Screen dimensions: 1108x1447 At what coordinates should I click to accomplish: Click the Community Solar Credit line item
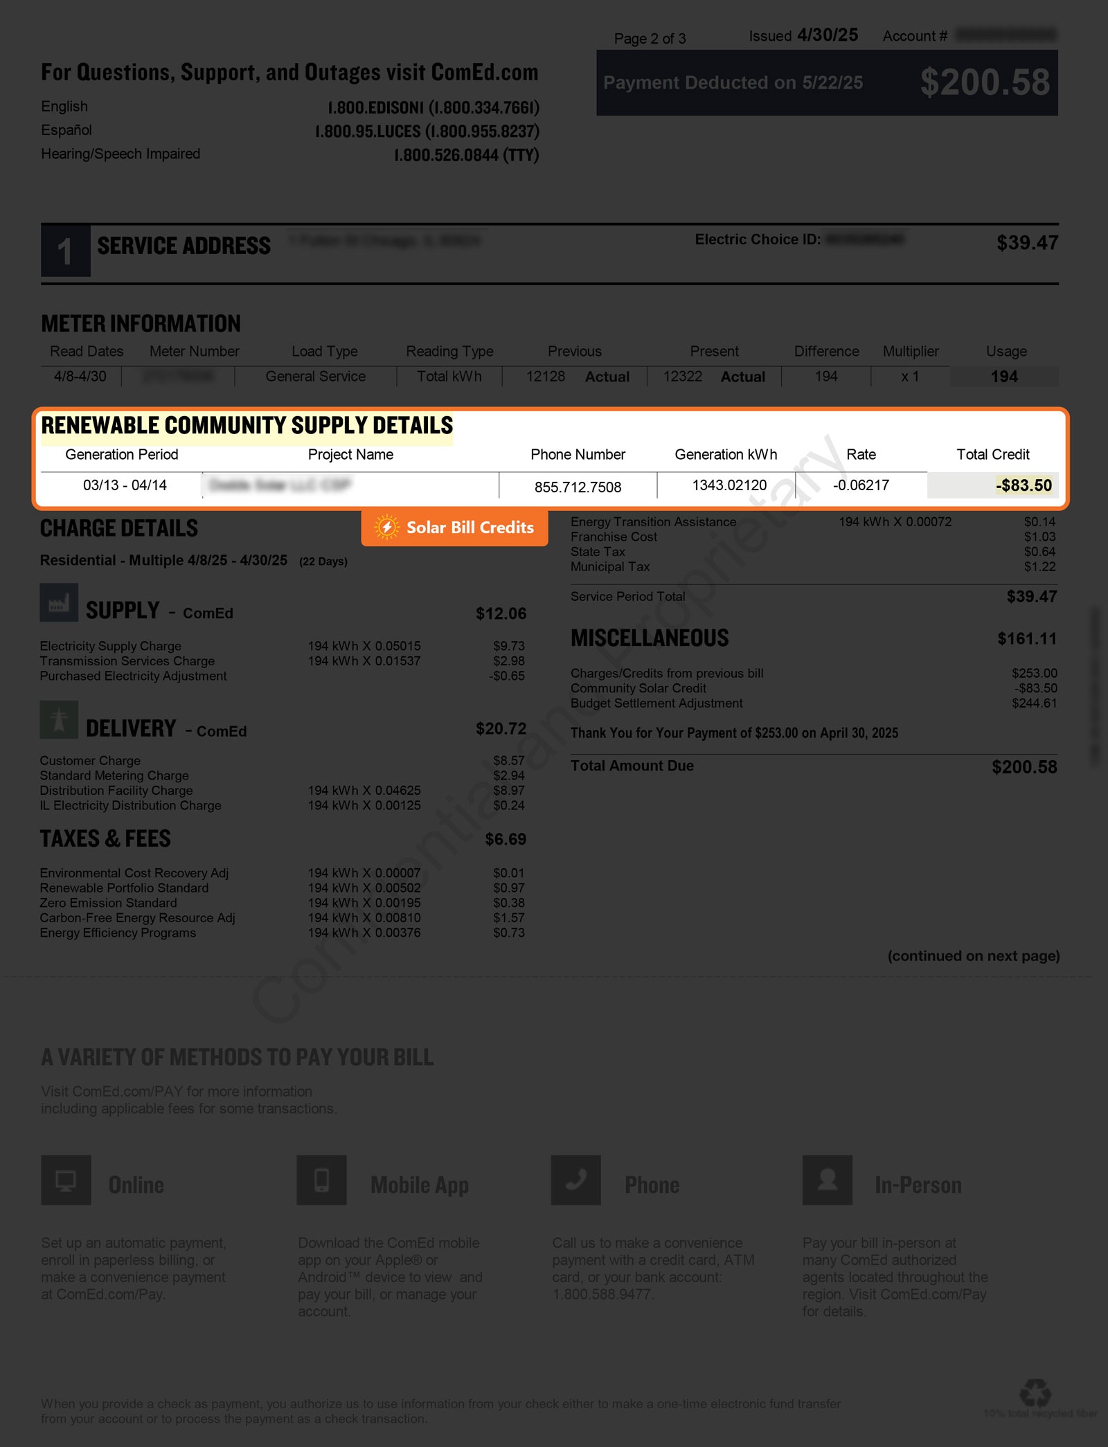638,688
